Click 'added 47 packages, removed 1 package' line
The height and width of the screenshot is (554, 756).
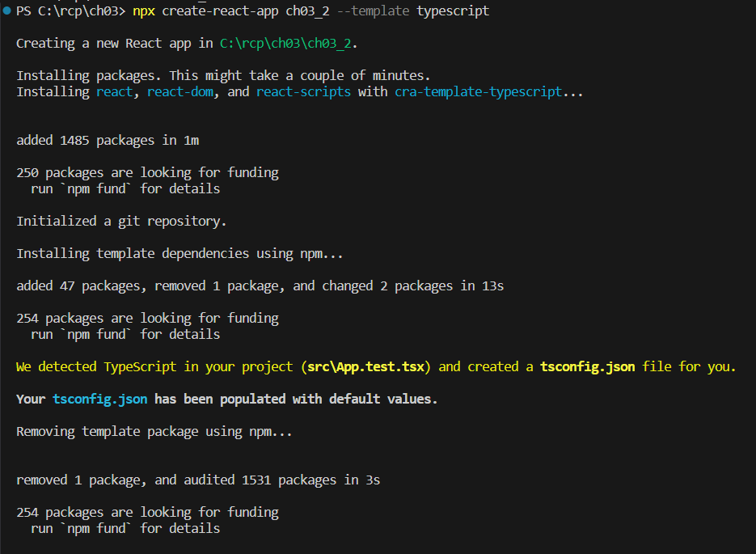click(260, 286)
